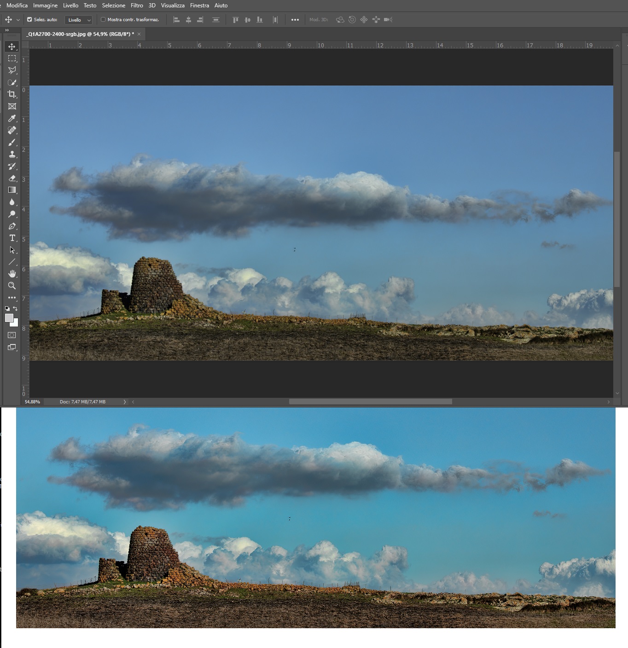Select the Crop tool

click(12, 94)
